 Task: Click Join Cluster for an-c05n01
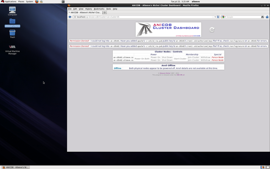click(x=193, y=57)
